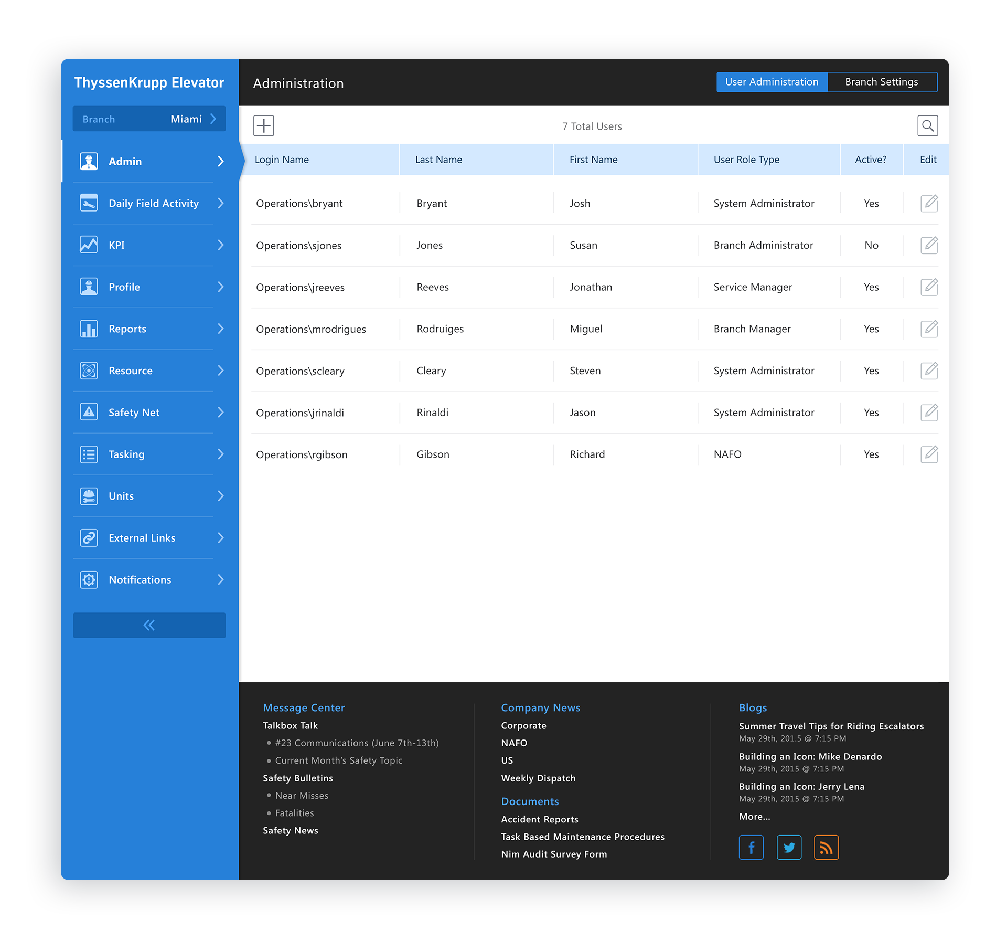Click the Units hard hat icon
Screen dimensions: 1007x941
coord(89,496)
